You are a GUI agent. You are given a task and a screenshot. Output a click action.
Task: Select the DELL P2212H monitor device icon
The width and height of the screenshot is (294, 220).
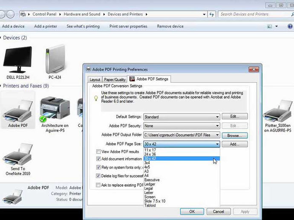(17, 59)
